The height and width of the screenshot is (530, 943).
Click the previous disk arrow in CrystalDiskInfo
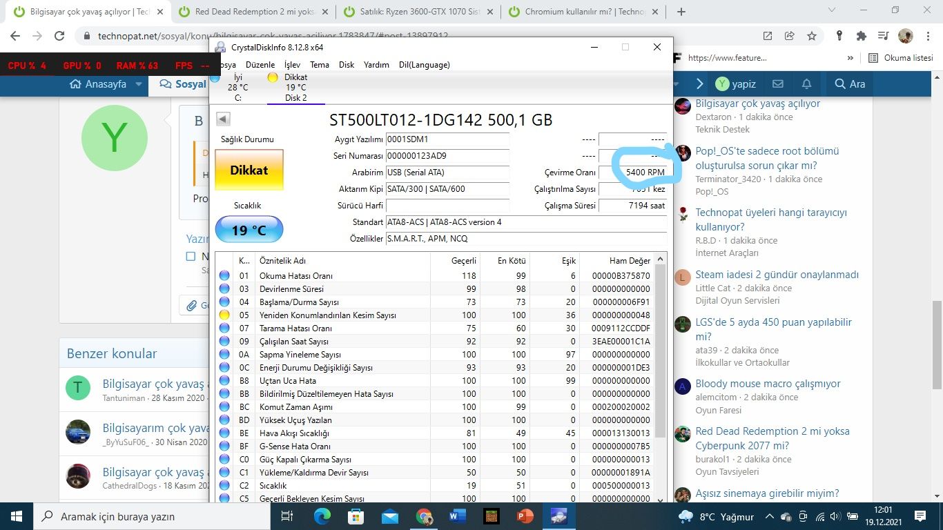(223, 119)
